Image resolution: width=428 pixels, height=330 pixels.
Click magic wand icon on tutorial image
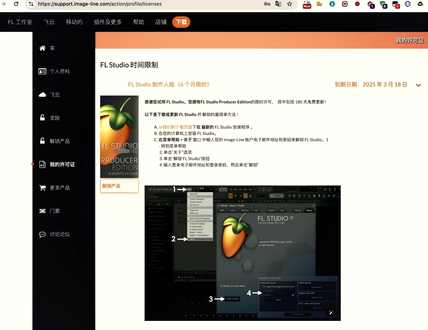[331, 312]
